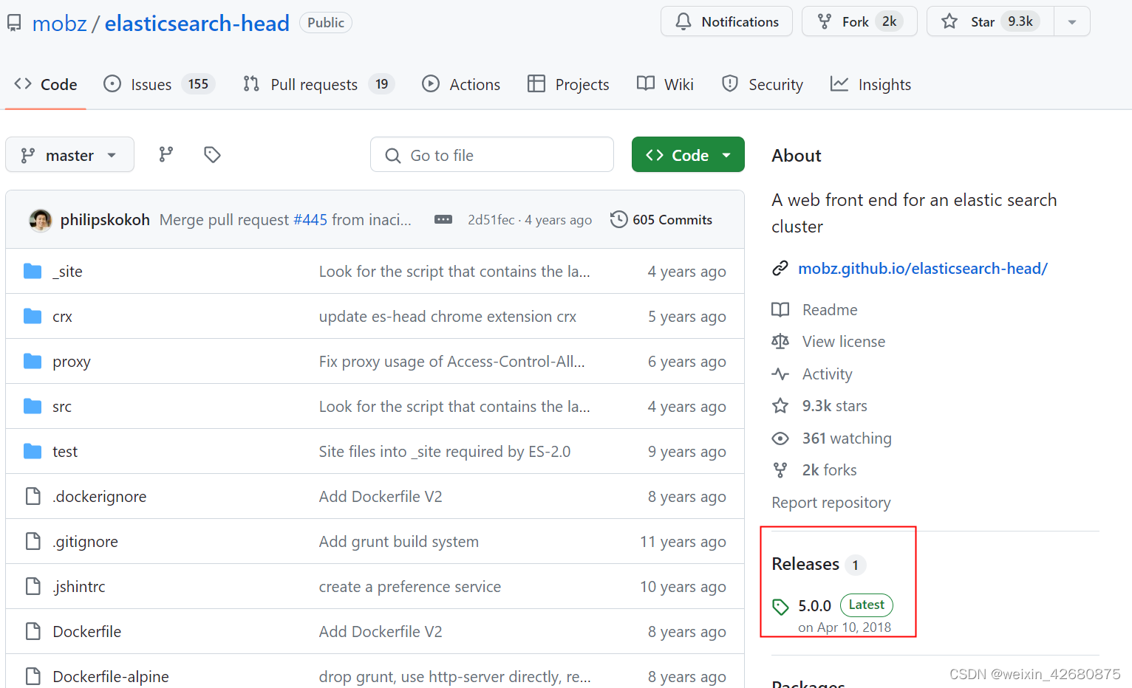Open the proxy folder
1132x688 pixels.
[x=72, y=362]
